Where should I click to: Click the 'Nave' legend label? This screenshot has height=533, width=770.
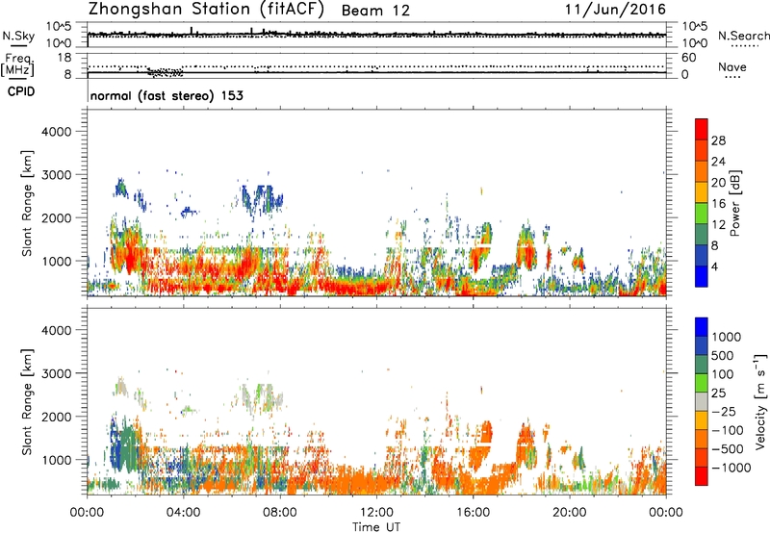732,66
